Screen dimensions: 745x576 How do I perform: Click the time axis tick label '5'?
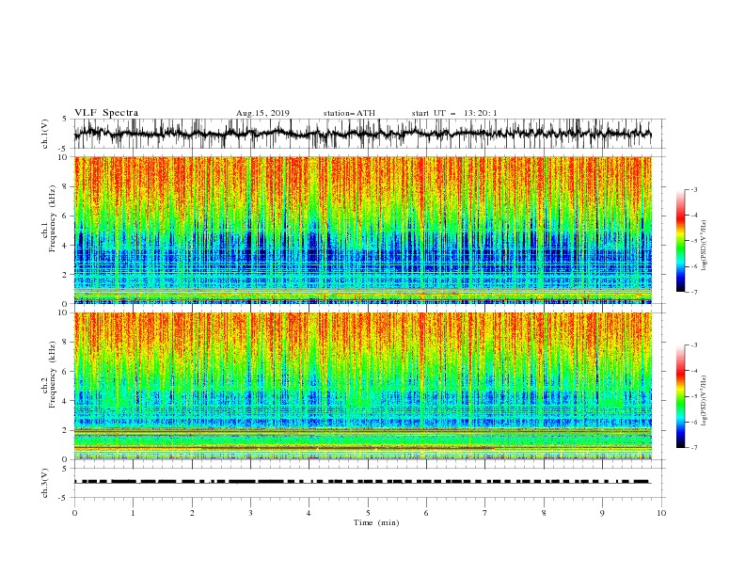[x=368, y=513]
